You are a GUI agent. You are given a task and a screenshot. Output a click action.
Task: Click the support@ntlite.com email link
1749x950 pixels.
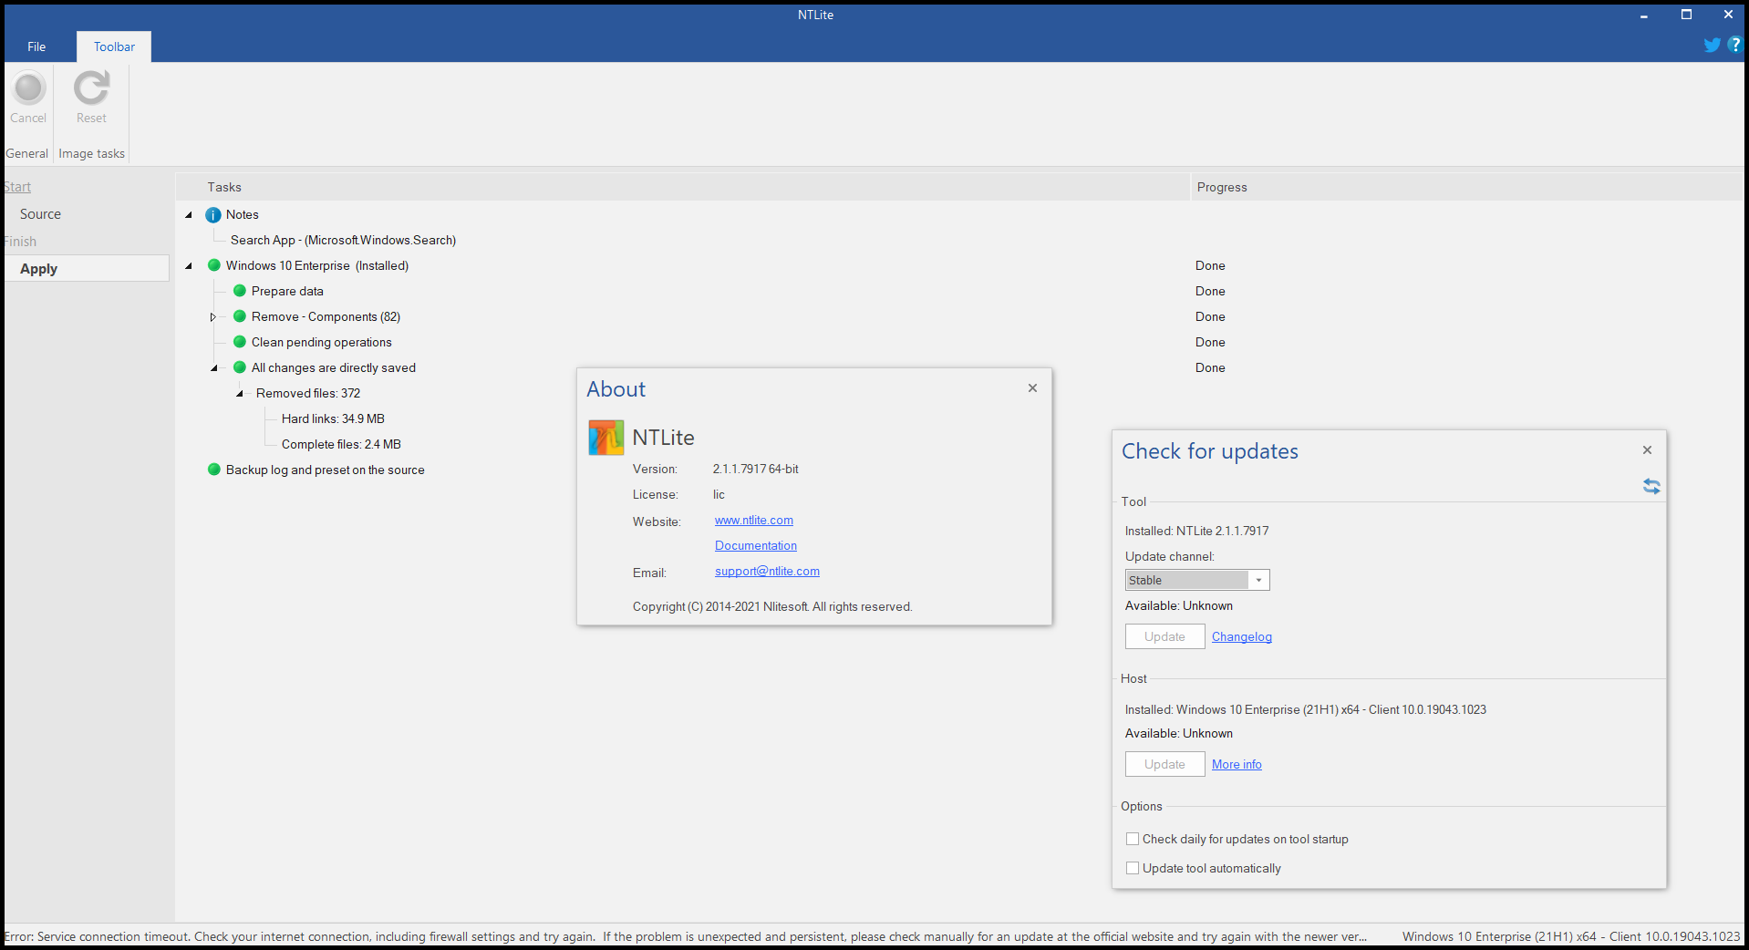point(767,572)
